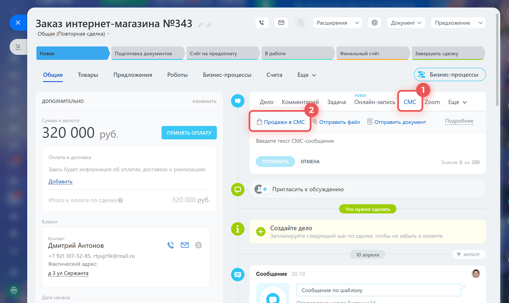The image size is (509, 303).
Task: Select the Дело timeline tab
Action: pos(266,102)
